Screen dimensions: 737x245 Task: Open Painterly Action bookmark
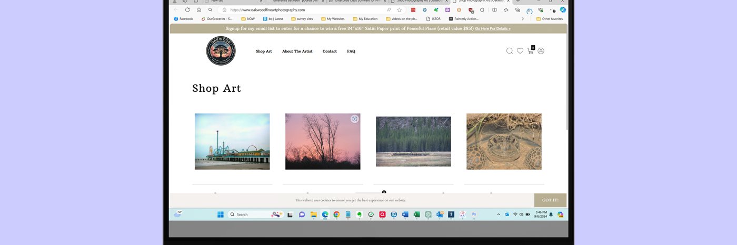click(x=463, y=19)
